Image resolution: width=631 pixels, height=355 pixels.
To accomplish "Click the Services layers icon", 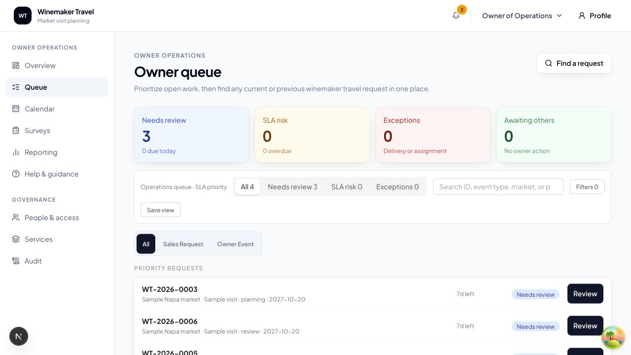I will click(x=16, y=239).
